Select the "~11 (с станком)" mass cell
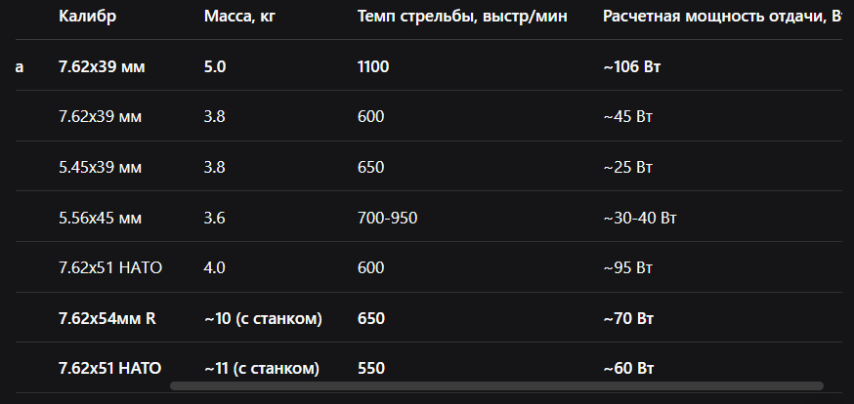Viewport: 854px width, 404px height. (262, 368)
